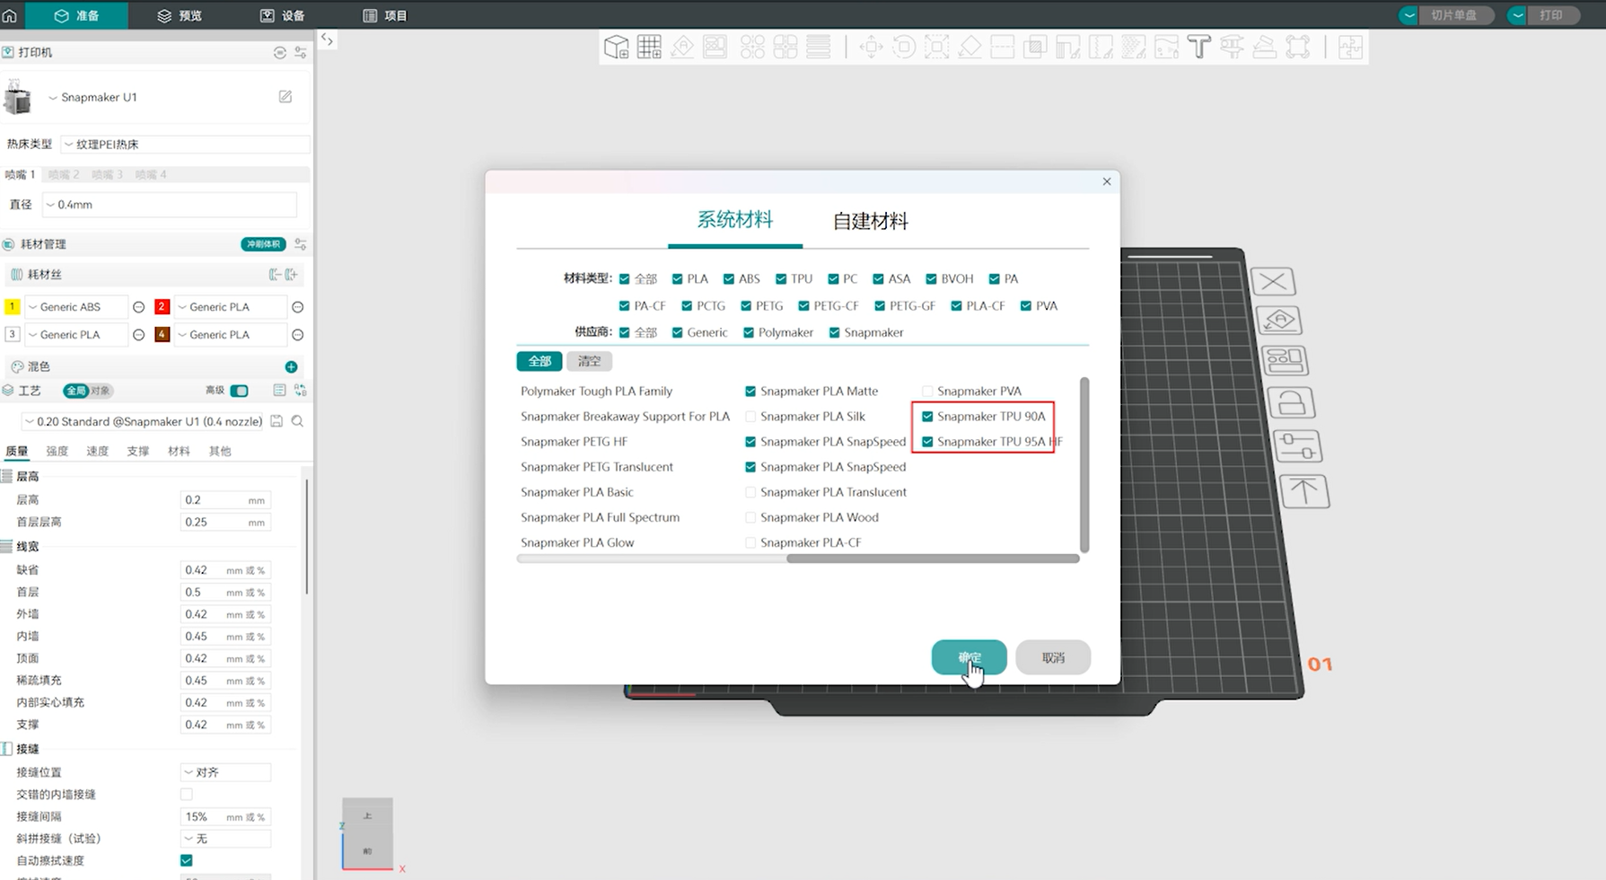1606x880 pixels.
Task: Open the 热床类型 bed type dropdown
Action: tap(185, 144)
